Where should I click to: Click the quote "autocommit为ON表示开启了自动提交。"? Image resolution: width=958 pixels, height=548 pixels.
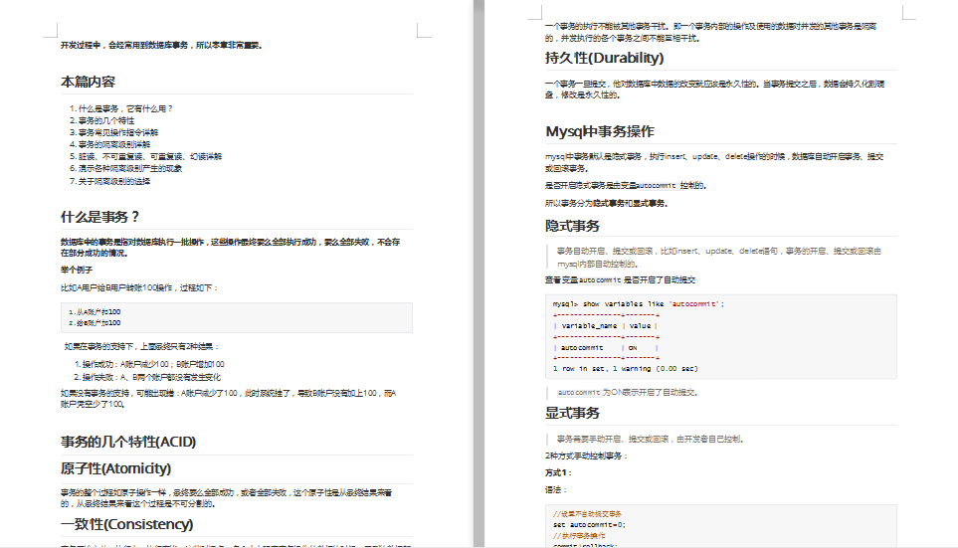tap(628, 392)
